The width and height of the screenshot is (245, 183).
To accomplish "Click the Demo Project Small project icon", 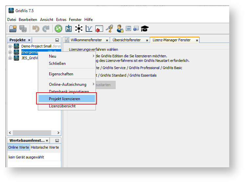I will point(16,46).
